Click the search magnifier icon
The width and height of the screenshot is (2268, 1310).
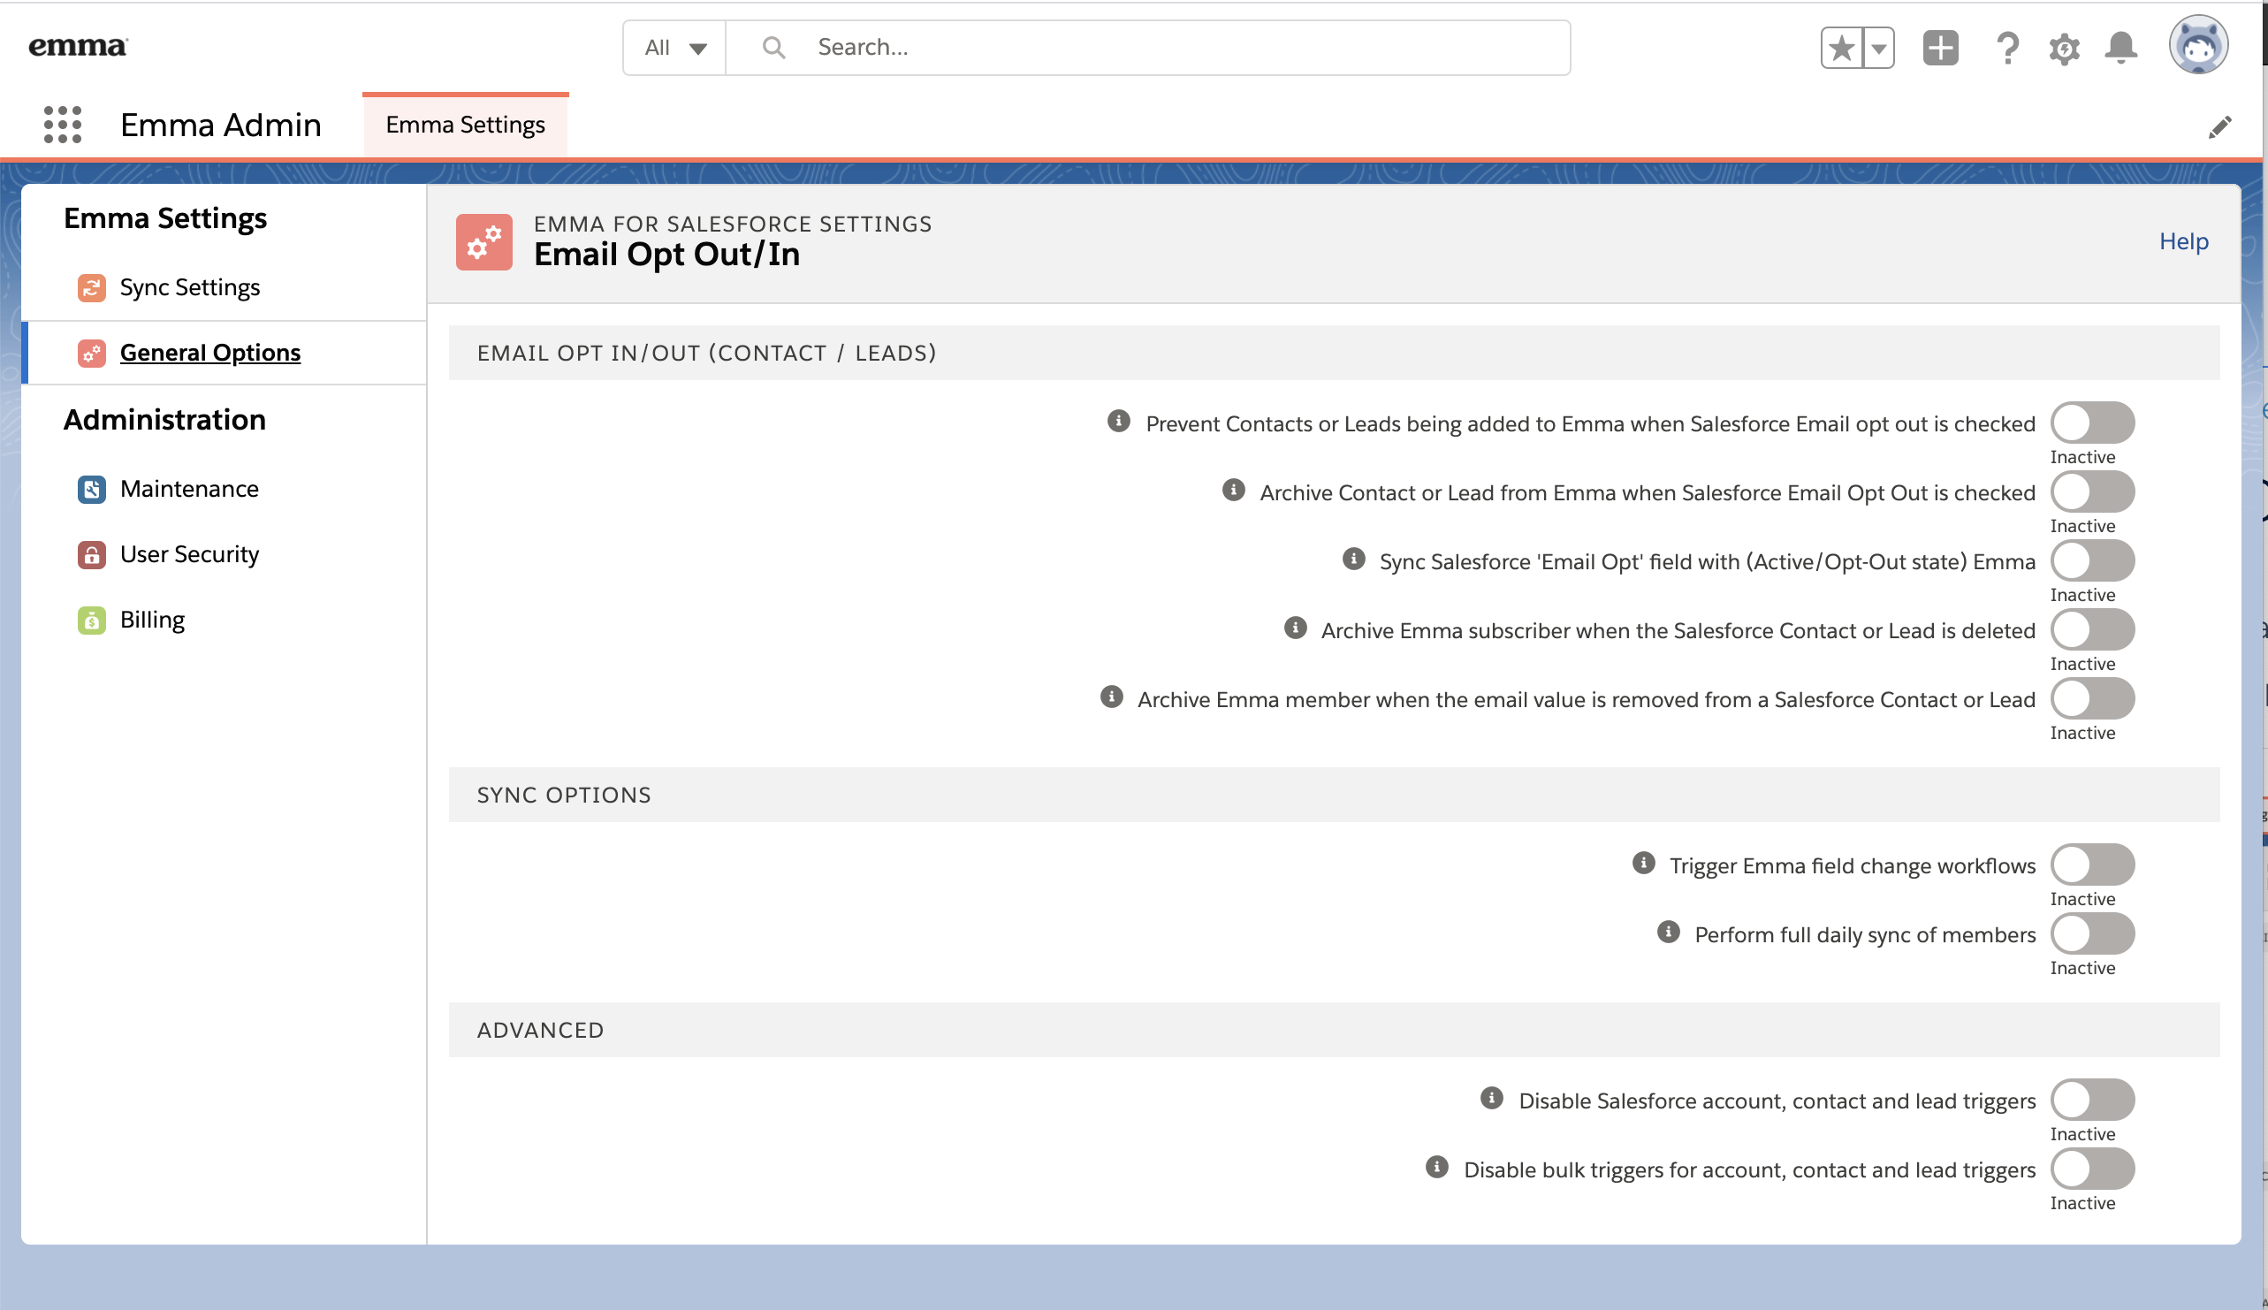pos(772,47)
